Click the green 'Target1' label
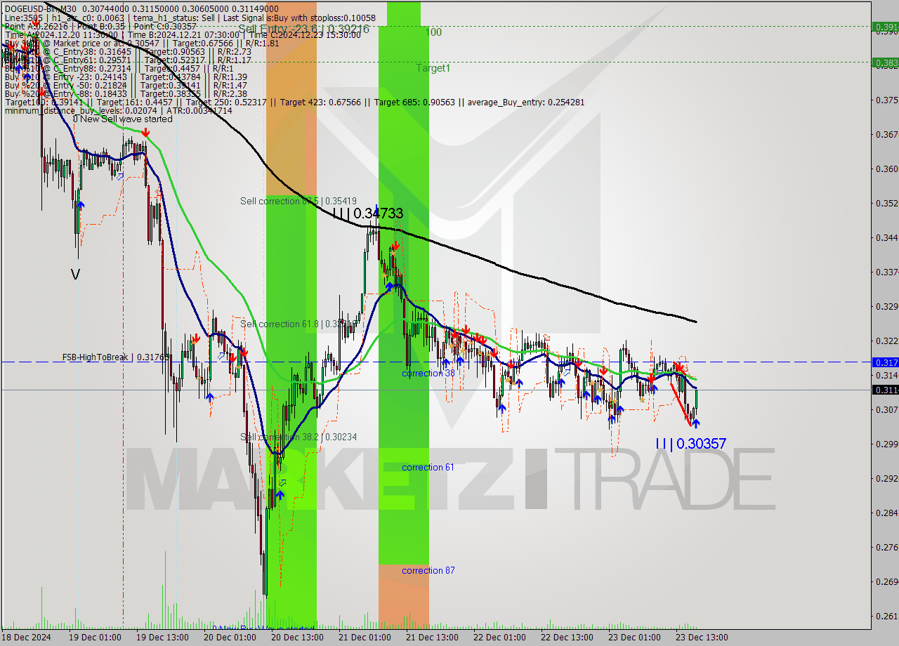This screenshot has width=899, height=646. click(433, 68)
